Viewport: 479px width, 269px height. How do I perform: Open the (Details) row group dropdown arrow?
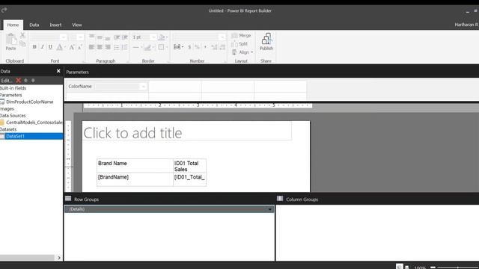[x=269, y=209]
